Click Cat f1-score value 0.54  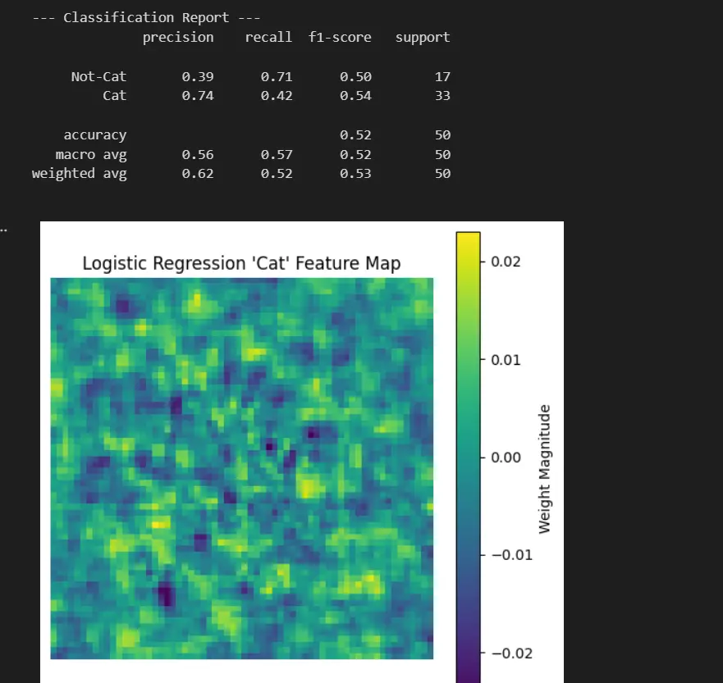point(355,96)
